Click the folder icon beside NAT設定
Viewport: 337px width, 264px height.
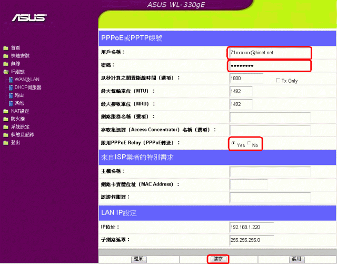(x=6, y=111)
